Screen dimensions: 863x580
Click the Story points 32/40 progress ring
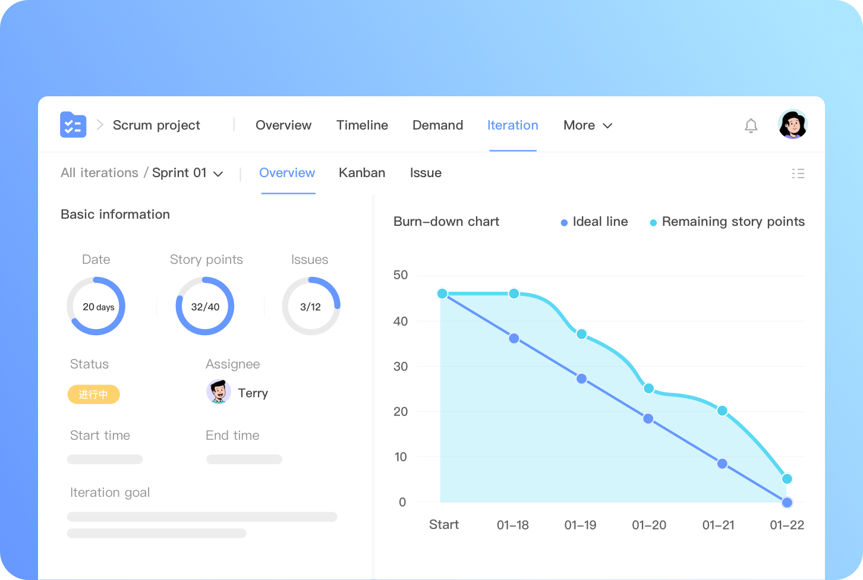coord(205,307)
